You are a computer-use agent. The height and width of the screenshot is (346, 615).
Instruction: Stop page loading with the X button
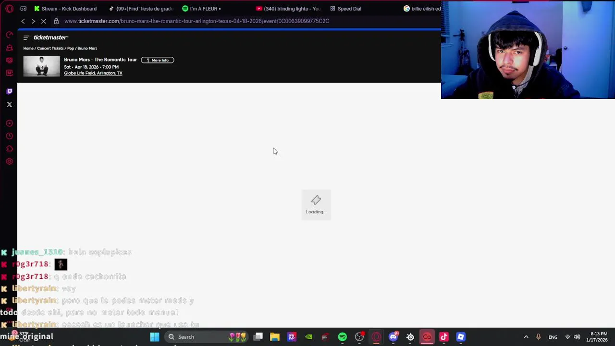point(44,21)
